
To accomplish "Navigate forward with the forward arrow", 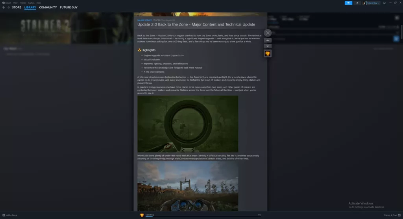I will [9, 7].
